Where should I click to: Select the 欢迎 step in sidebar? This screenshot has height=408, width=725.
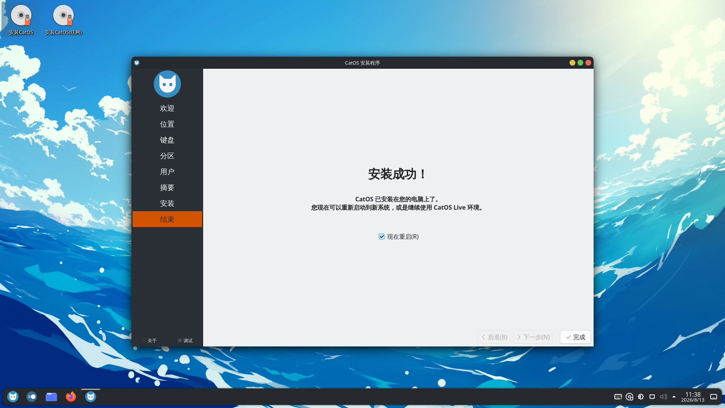[167, 108]
